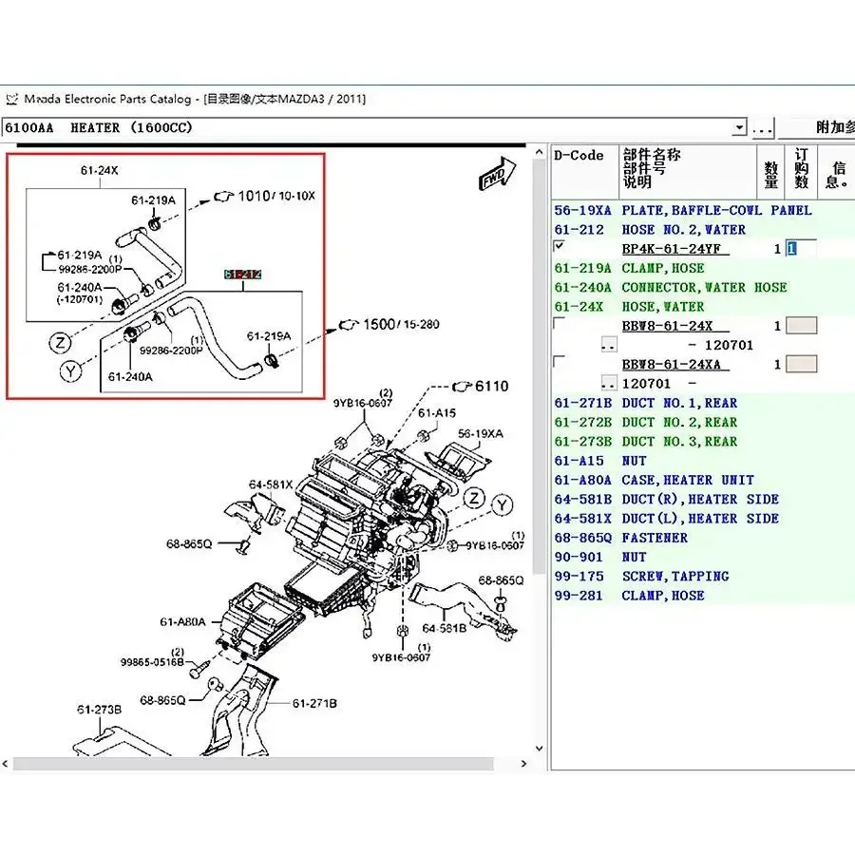The height and width of the screenshot is (855, 855).
Task: Click the 61-24X label in the diagram
Action: click(99, 170)
